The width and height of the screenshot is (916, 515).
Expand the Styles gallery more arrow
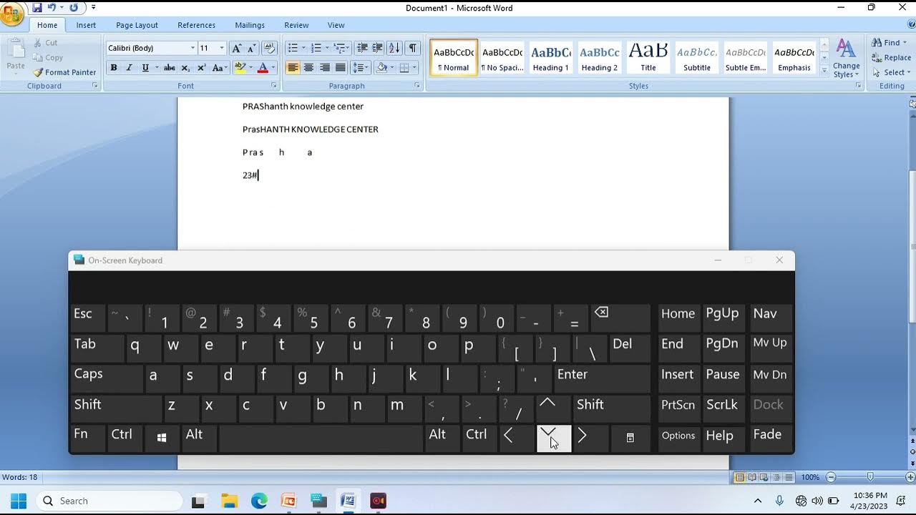point(824,71)
